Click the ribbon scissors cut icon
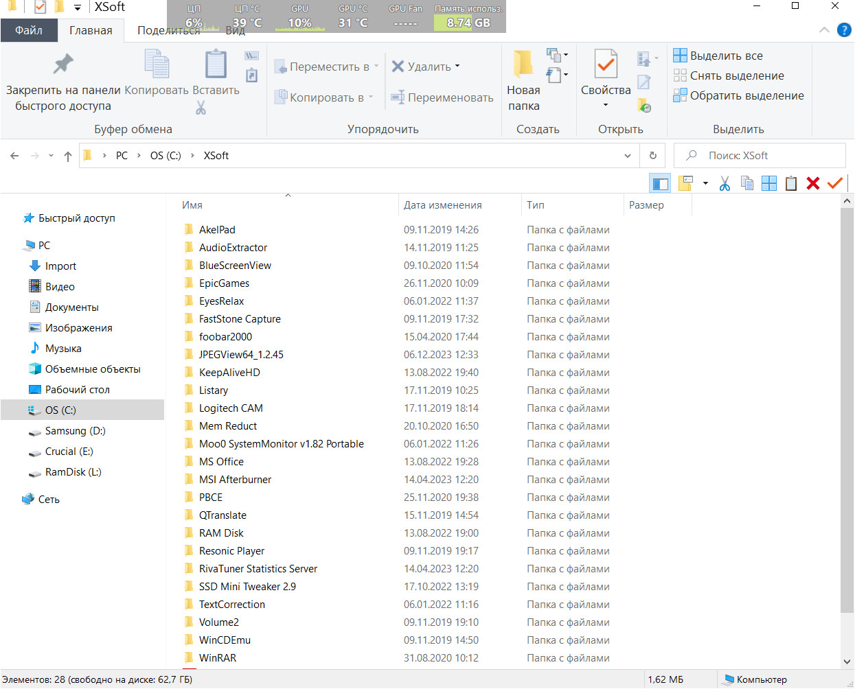The image size is (855, 689). pyautogui.click(x=201, y=108)
